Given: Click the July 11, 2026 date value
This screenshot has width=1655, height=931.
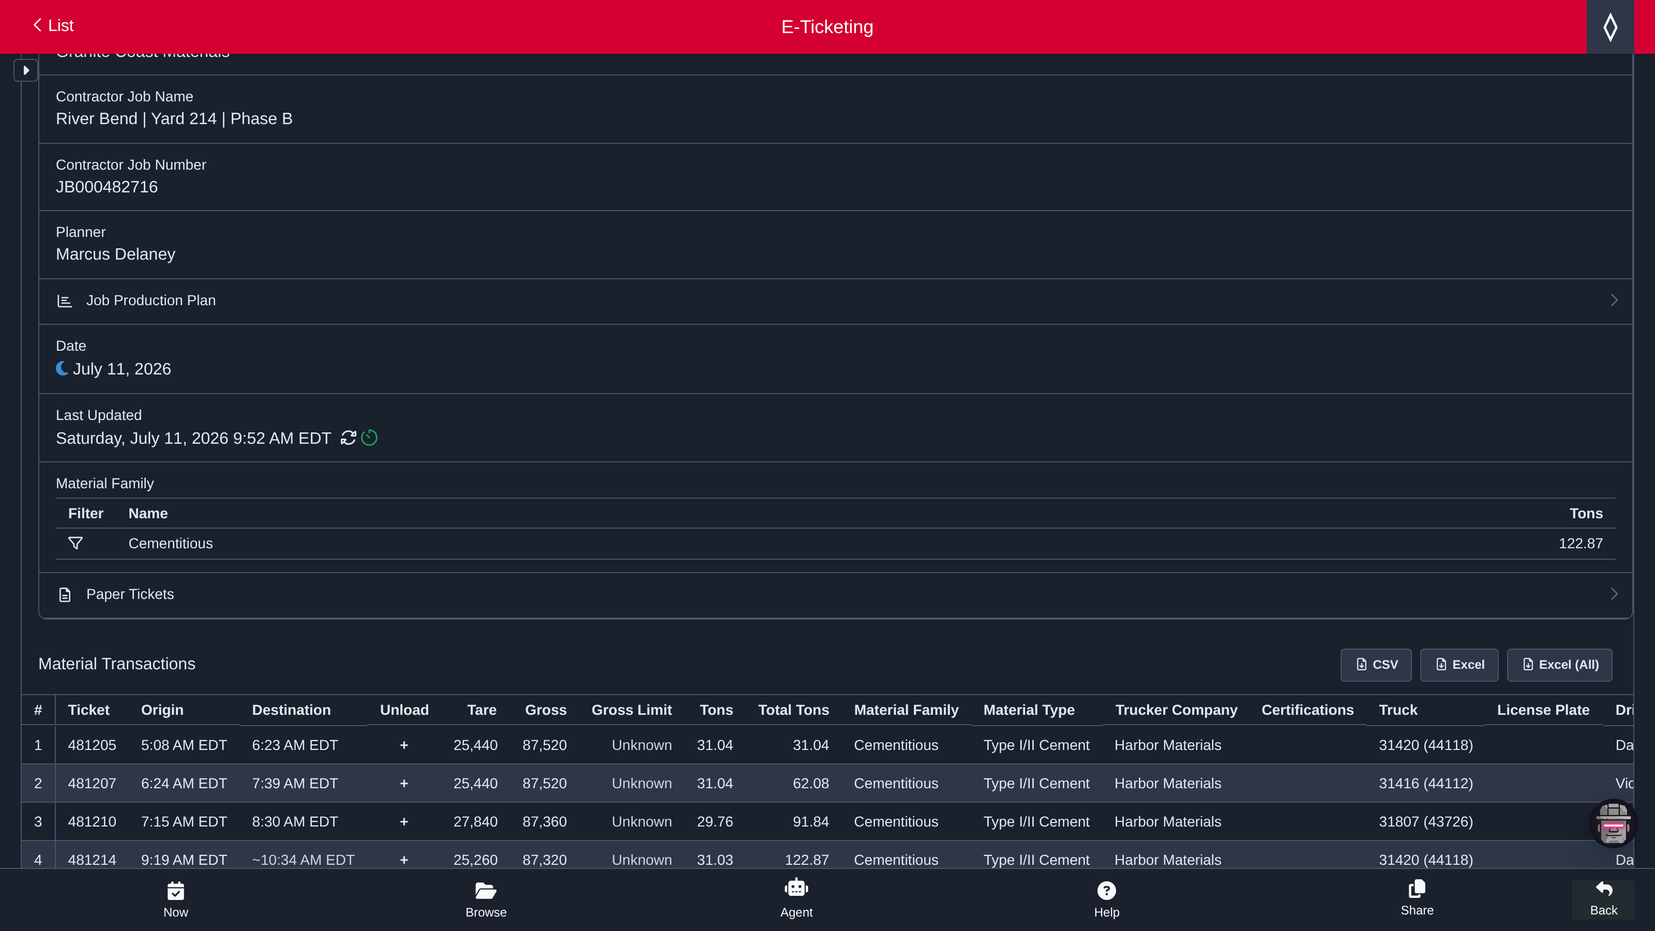Looking at the screenshot, I should click(x=122, y=369).
